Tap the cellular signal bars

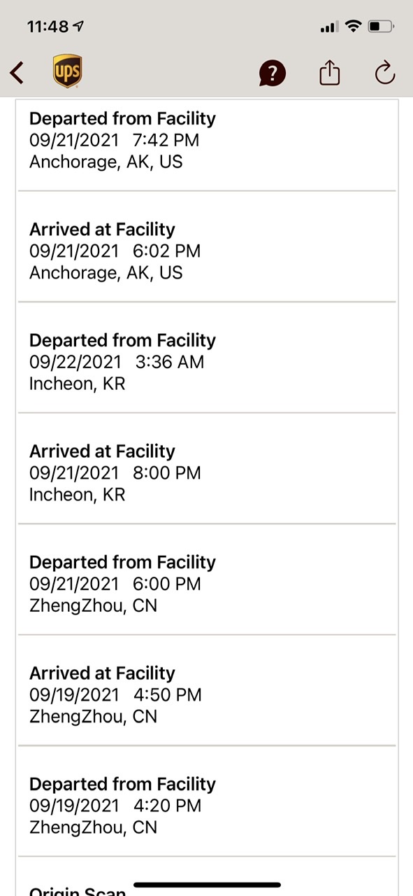(x=328, y=27)
